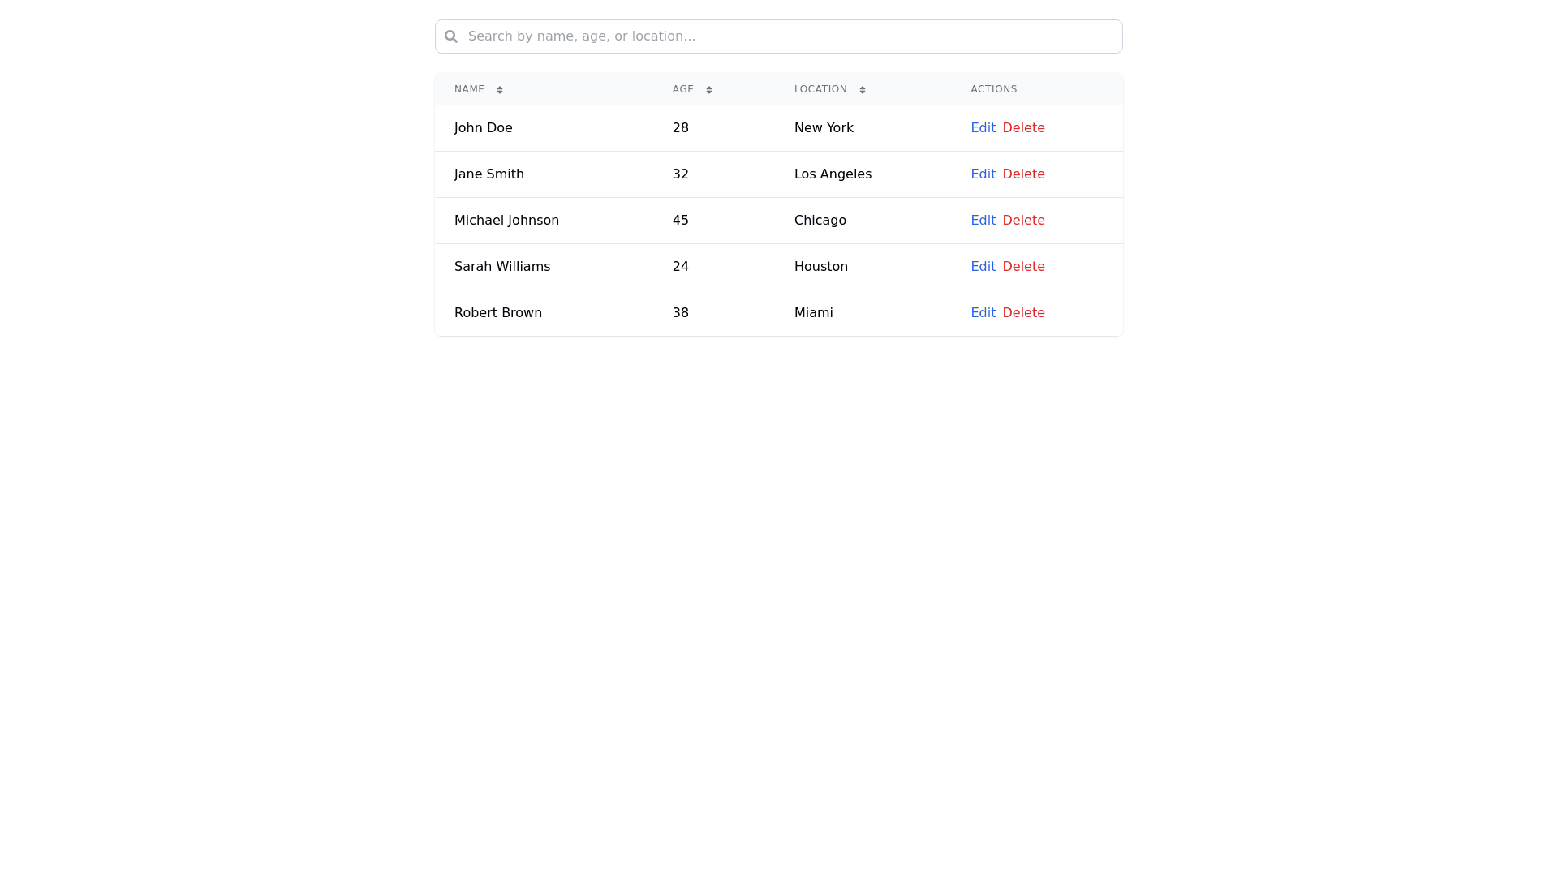Click the Los Angeles location cell
Screen dimensions: 1558x876
pos(833,174)
